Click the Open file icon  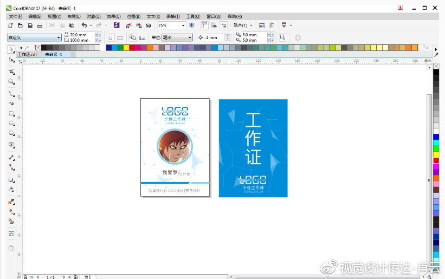point(20,25)
